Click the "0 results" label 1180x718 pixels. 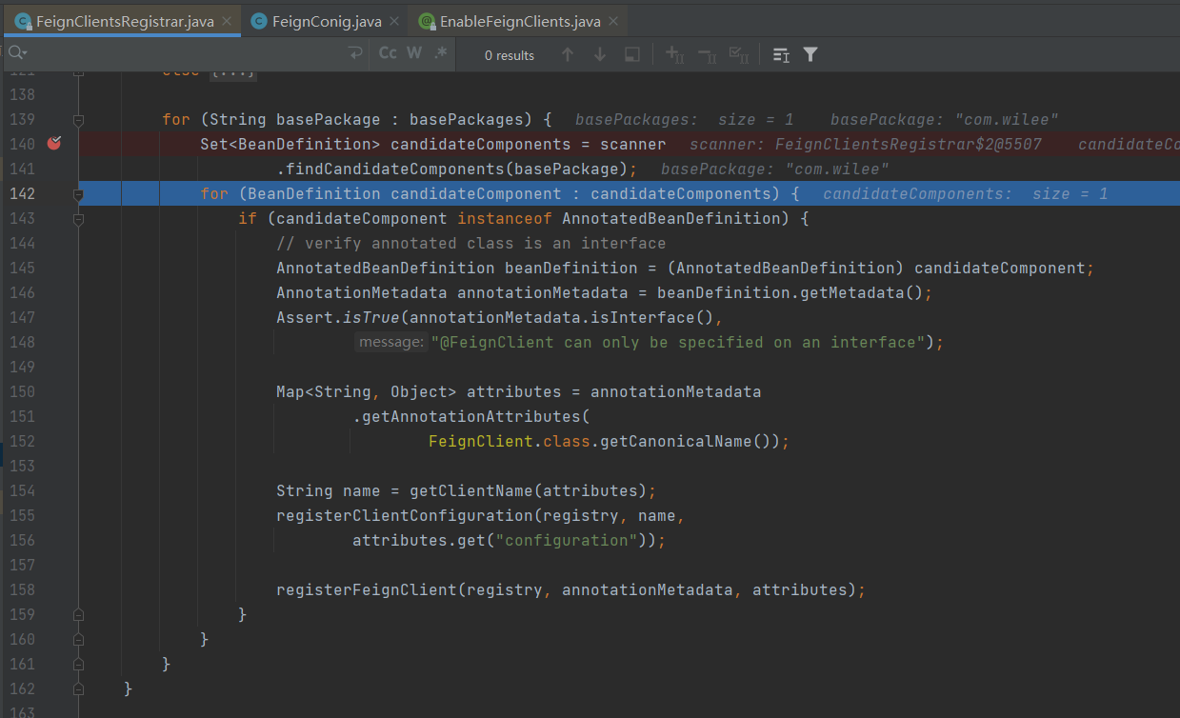[510, 55]
